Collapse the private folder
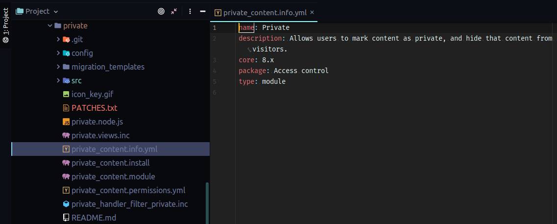Viewport: 557px width, 224px height. [49, 25]
